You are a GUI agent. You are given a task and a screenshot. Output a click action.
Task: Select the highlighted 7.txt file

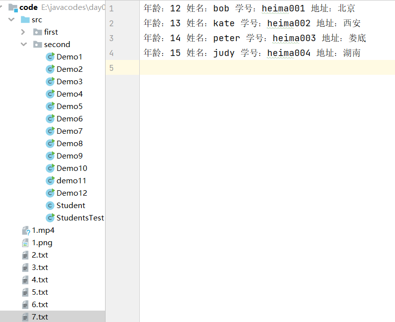tap(40, 317)
